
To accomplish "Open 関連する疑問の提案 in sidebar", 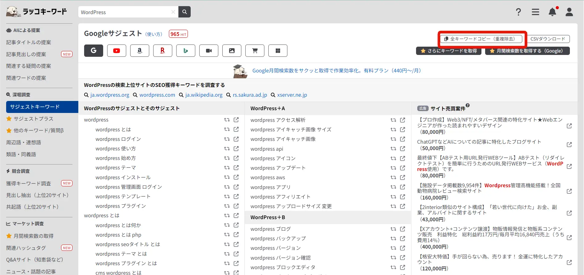I will [x=29, y=66].
